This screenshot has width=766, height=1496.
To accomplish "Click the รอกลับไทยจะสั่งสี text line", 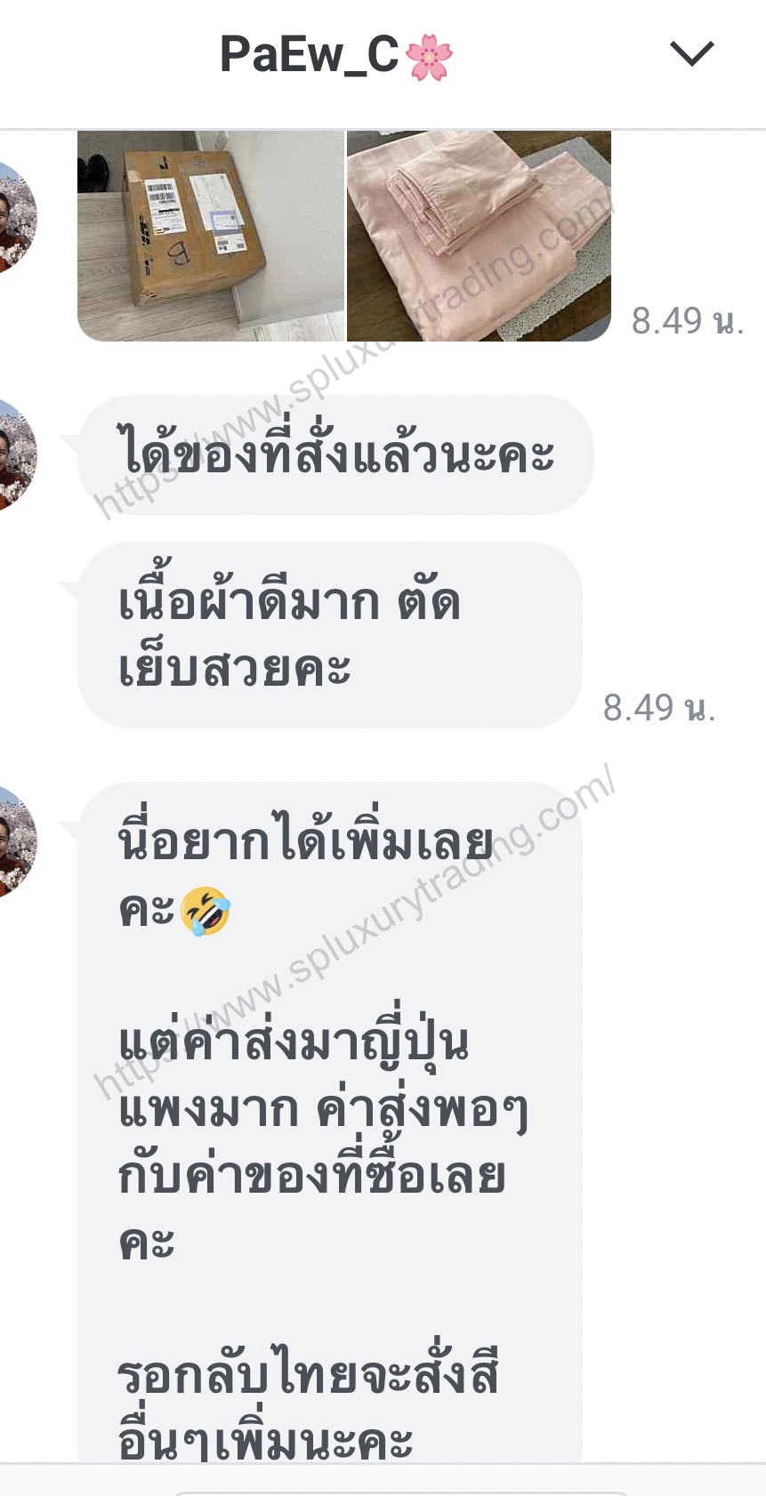I will click(308, 1374).
